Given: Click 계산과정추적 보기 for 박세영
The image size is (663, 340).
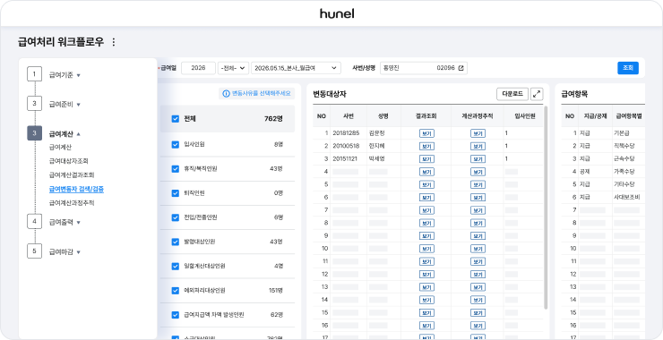Looking at the screenshot, I should coord(478,159).
